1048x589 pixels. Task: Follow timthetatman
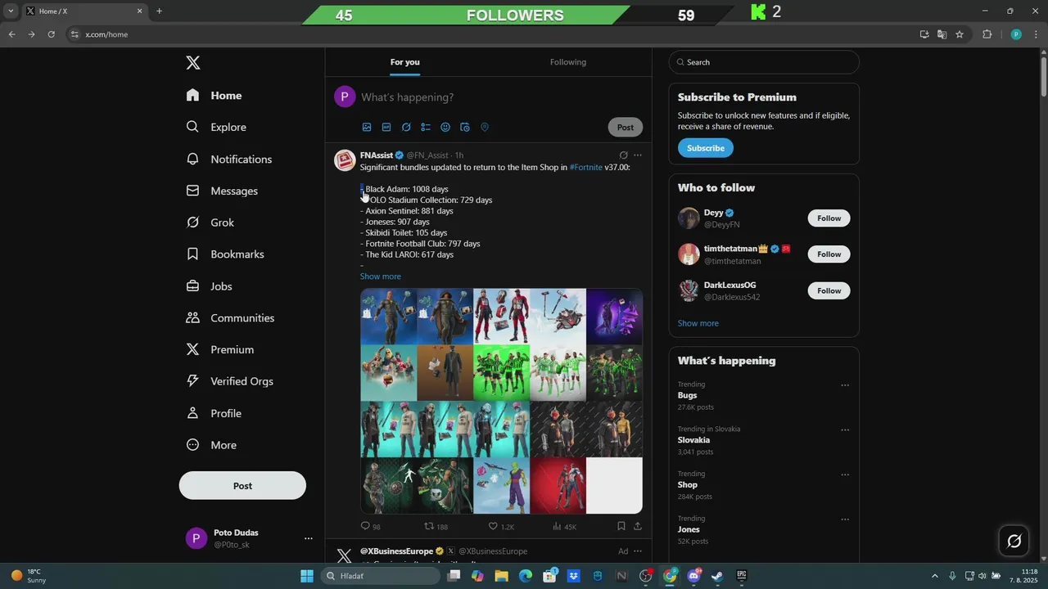829,254
